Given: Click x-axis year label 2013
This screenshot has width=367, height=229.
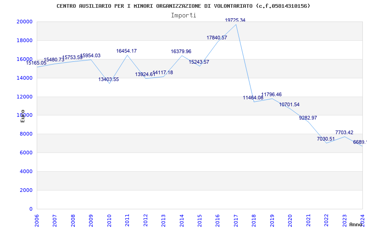Looking at the screenshot, I should 164,220.
